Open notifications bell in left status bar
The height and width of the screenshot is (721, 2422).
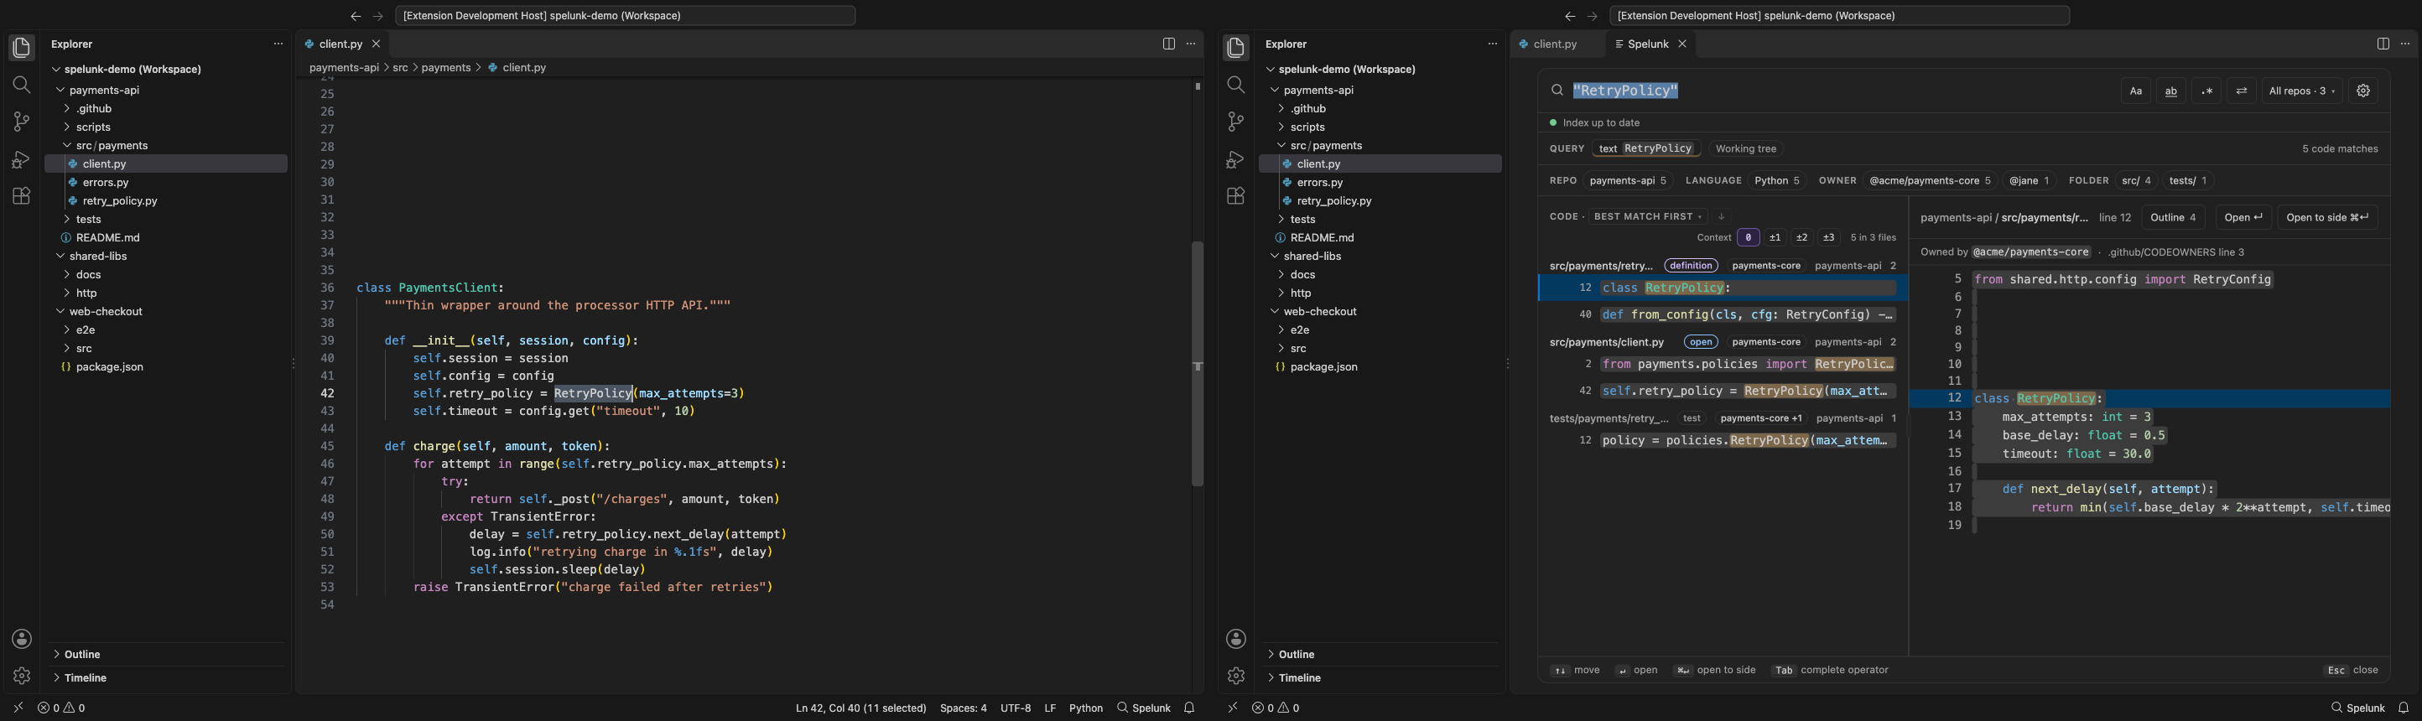[1189, 708]
